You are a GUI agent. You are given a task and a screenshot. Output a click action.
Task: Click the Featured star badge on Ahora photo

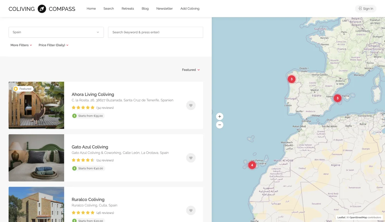click(x=23, y=89)
